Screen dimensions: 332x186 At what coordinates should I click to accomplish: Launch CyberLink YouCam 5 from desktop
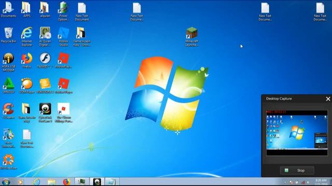(x=45, y=113)
